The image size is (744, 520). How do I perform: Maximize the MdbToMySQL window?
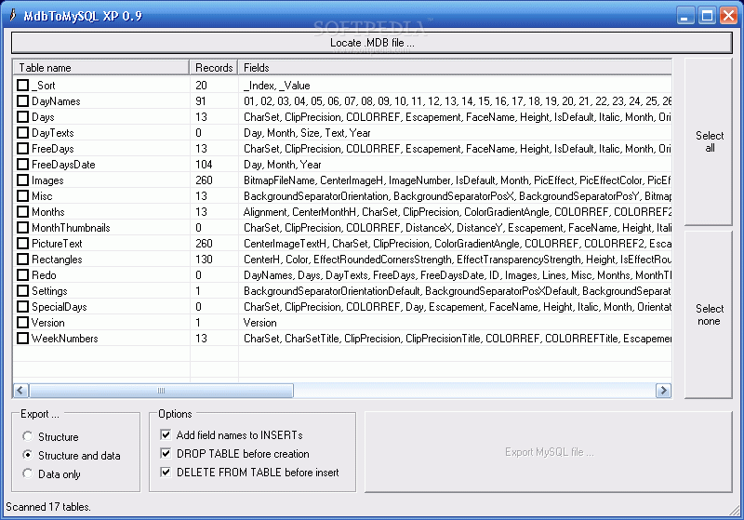(707, 16)
